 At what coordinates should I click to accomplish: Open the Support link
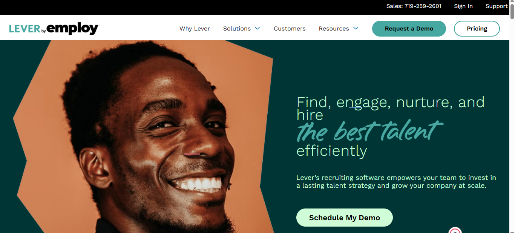point(497,6)
